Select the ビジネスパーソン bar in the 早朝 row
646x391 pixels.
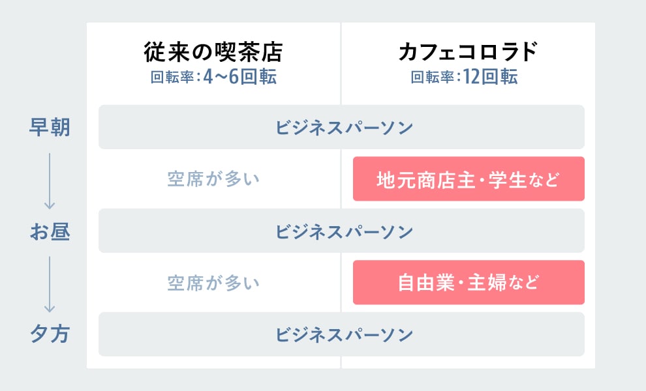tap(341, 127)
